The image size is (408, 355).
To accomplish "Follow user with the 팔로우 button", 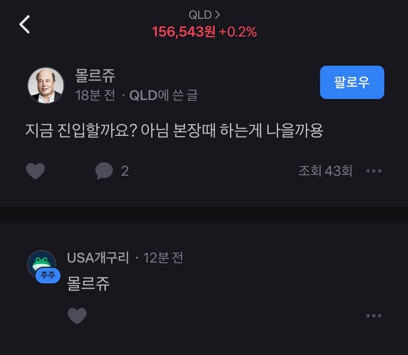I will click(352, 82).
